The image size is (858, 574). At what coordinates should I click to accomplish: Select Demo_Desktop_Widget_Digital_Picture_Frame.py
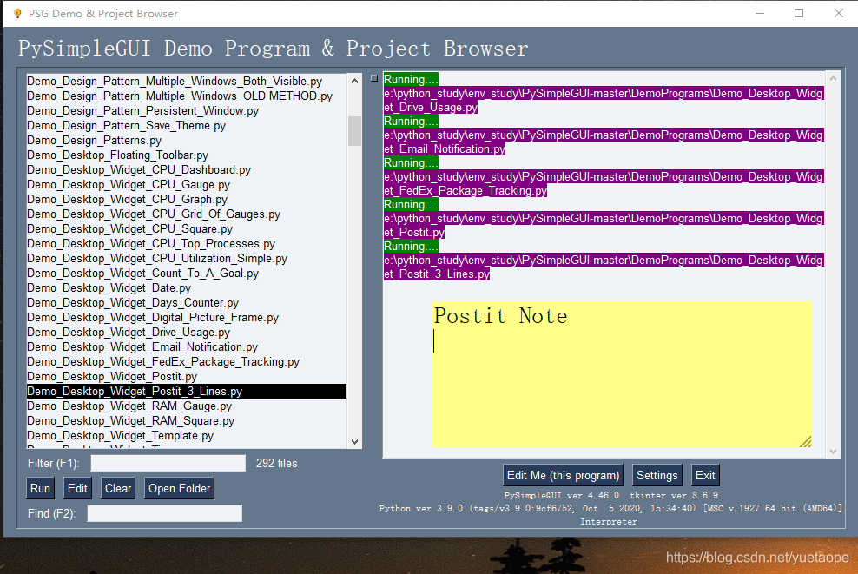tap(187, 317)
